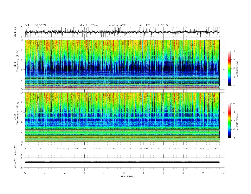Click the "ch.2 Frequency (kHz)" axis label
The width and height of the screenshot is (251, 194).
coord(16,113)
